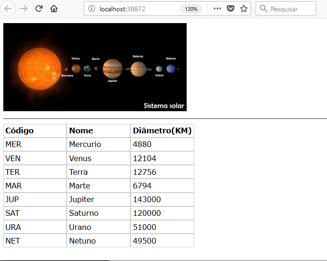Bookmark this page with the star
The image size is (327, 261).
[x=243, y=8]
